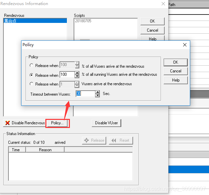
Task: Click the Reason column header
Action: coord(45,150)
